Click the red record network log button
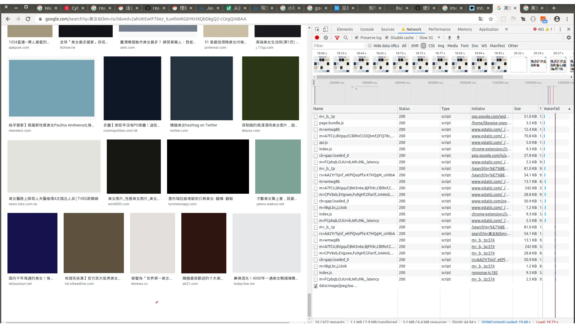 pos(317,38)
